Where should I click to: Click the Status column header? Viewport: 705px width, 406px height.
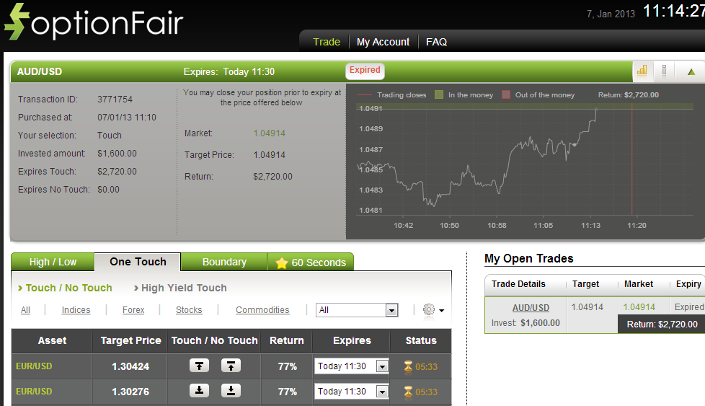421,340
